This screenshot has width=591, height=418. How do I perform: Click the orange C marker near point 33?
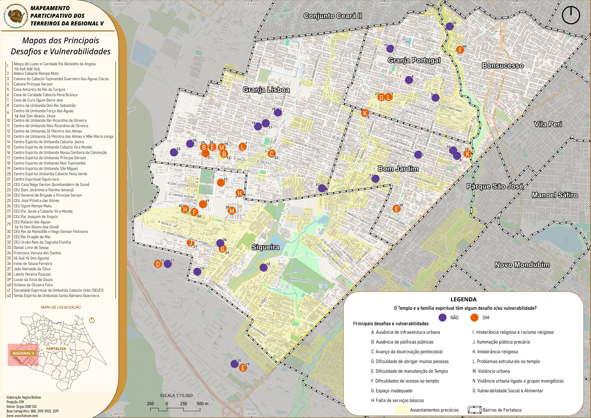[x=271, y=154]
